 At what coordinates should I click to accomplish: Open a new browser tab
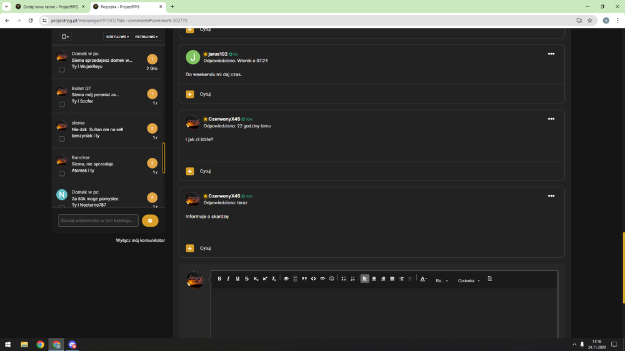pyautogui.click(x=172, y=7)
